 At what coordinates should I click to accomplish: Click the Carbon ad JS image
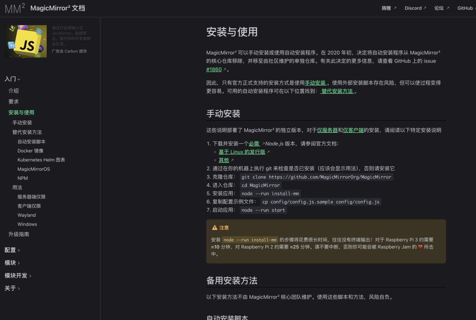tap(26, 41)
